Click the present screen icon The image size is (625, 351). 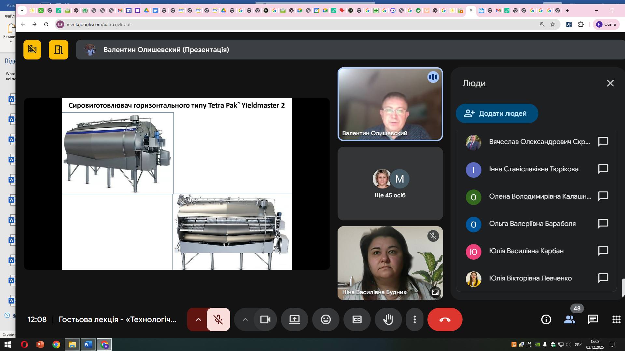[x=294, y=319]
